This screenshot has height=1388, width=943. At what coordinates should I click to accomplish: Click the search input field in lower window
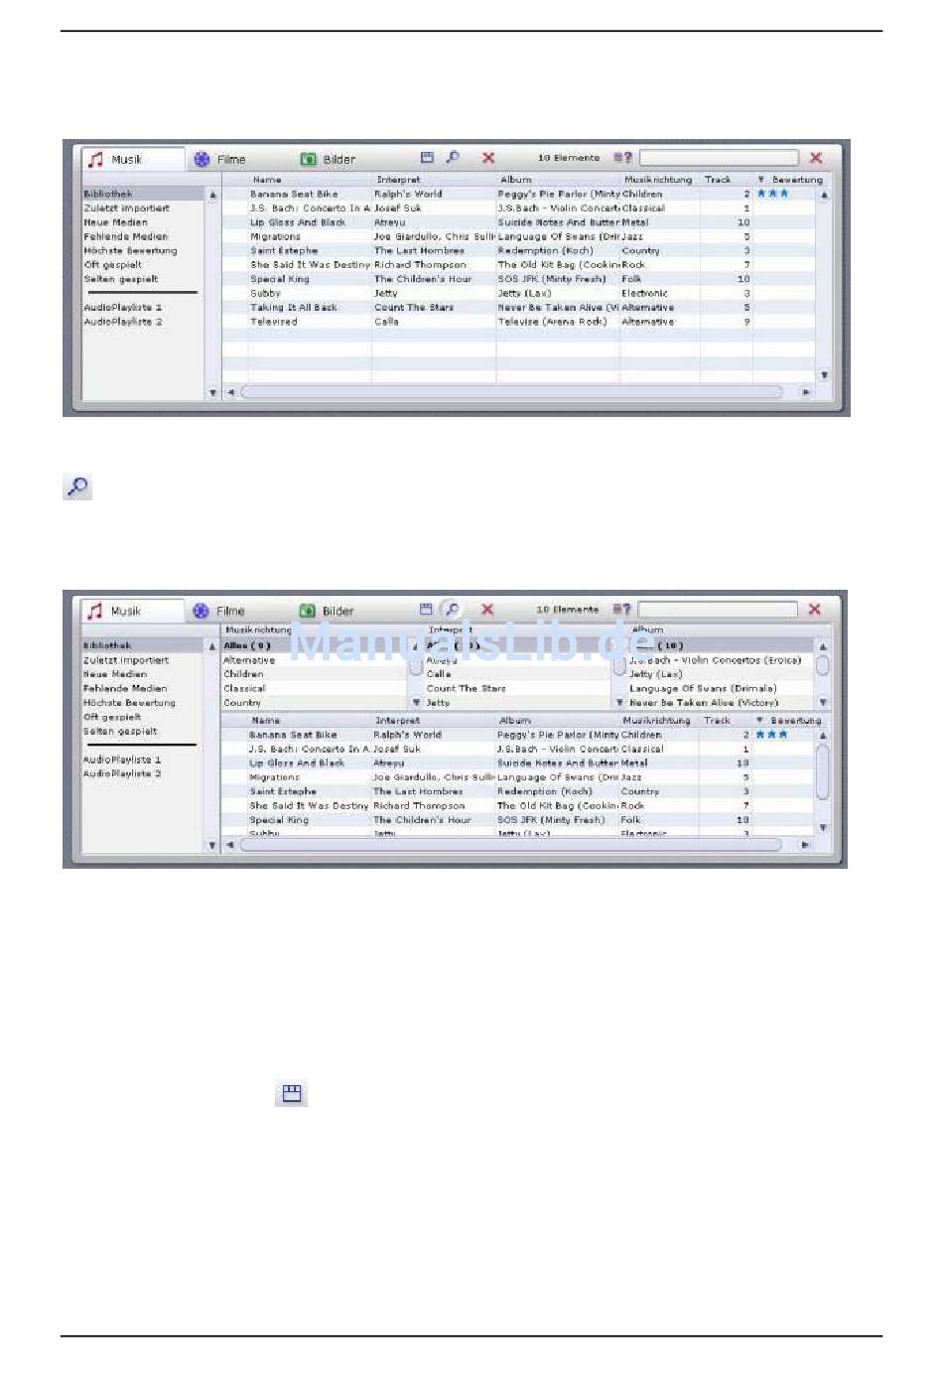click(x=718, y=610)
